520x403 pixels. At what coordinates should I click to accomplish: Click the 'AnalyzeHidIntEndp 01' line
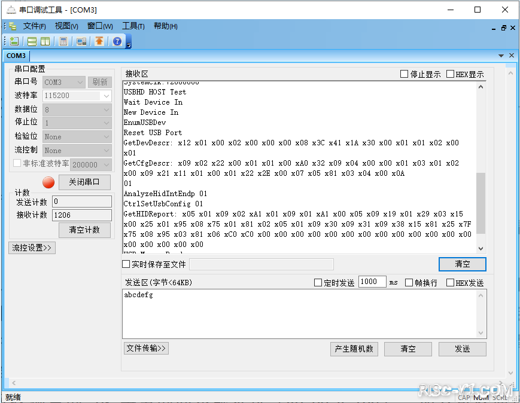(x=165, y=194)
